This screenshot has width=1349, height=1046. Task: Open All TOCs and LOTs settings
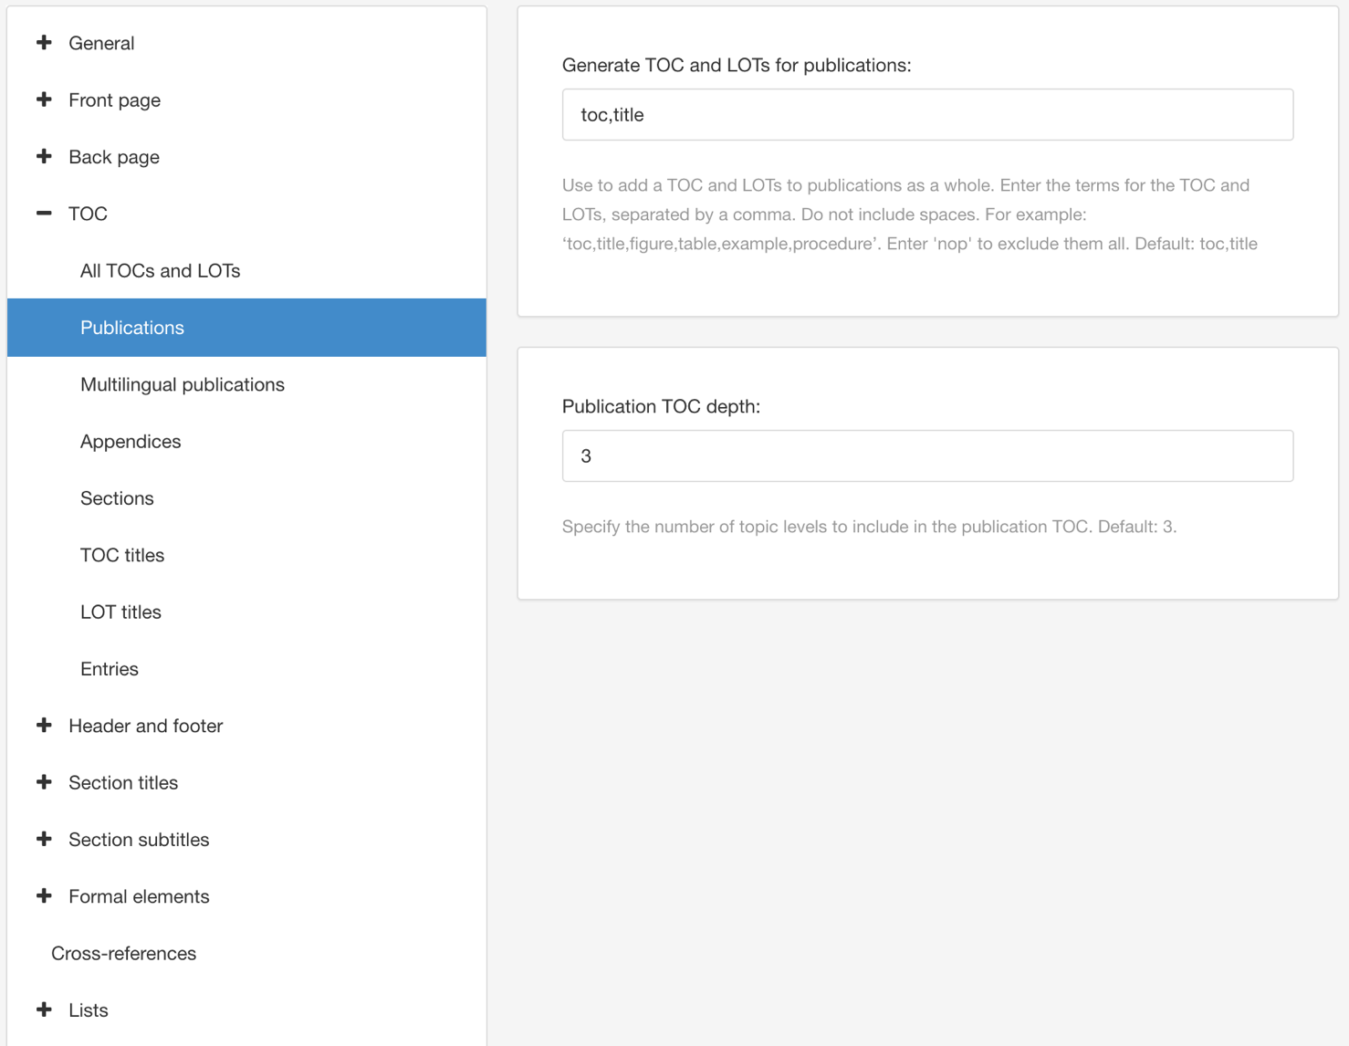click(160, 271)
